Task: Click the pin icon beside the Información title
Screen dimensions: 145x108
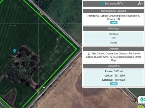Action: [102, 4]
